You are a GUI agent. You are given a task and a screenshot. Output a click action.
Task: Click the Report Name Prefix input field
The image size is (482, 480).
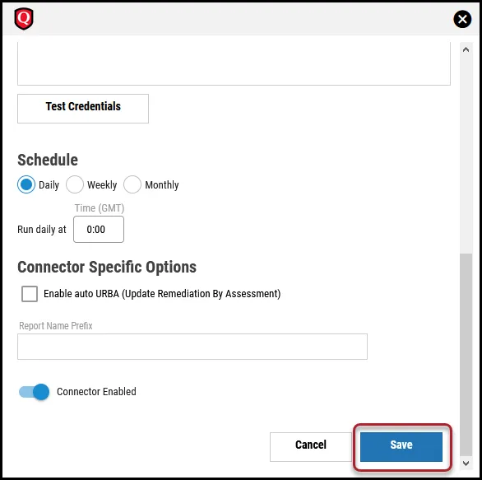[x=192, y=347]
